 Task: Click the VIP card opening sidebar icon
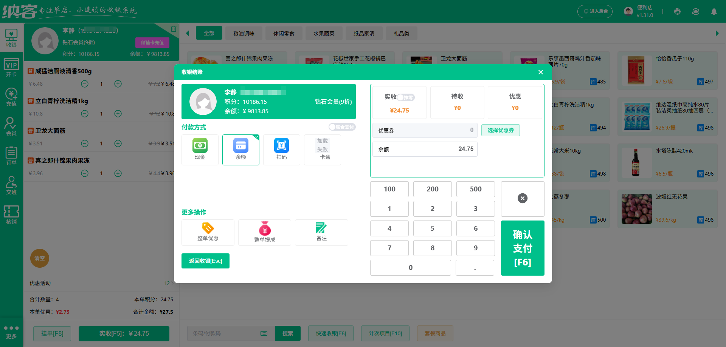(11, 68)
